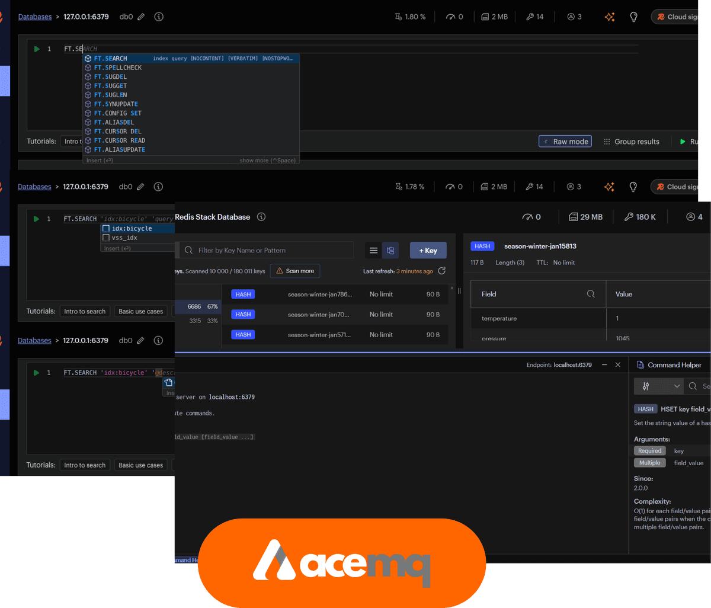Select idx:bicycle from the index suggestions
Screen dimensions: 711x608
click(132, 228)
